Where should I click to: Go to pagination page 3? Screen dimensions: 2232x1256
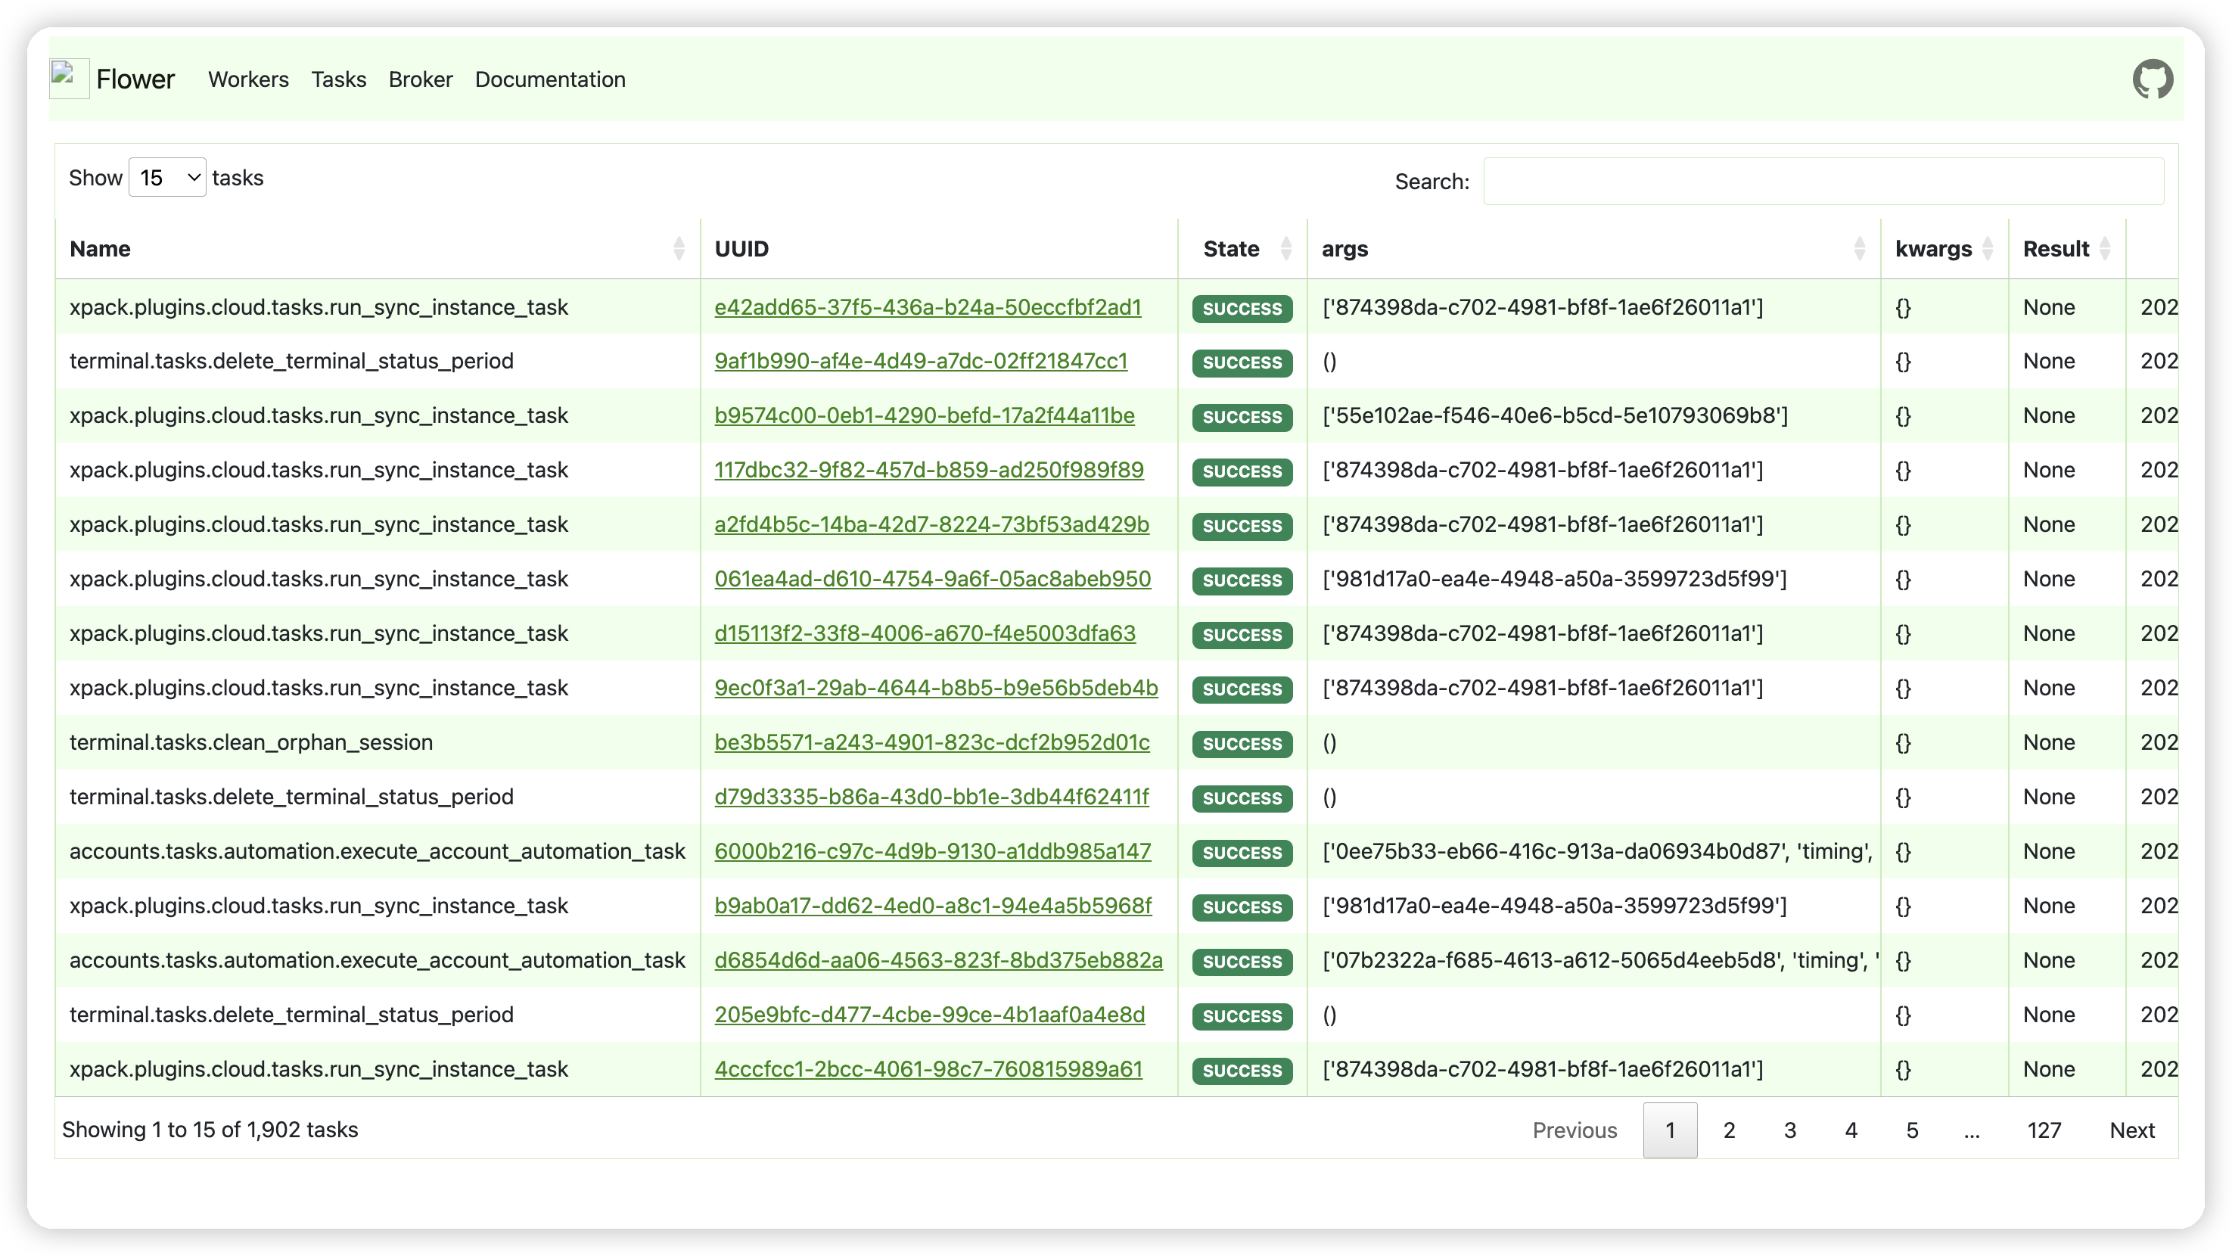pos(1790,1130)
